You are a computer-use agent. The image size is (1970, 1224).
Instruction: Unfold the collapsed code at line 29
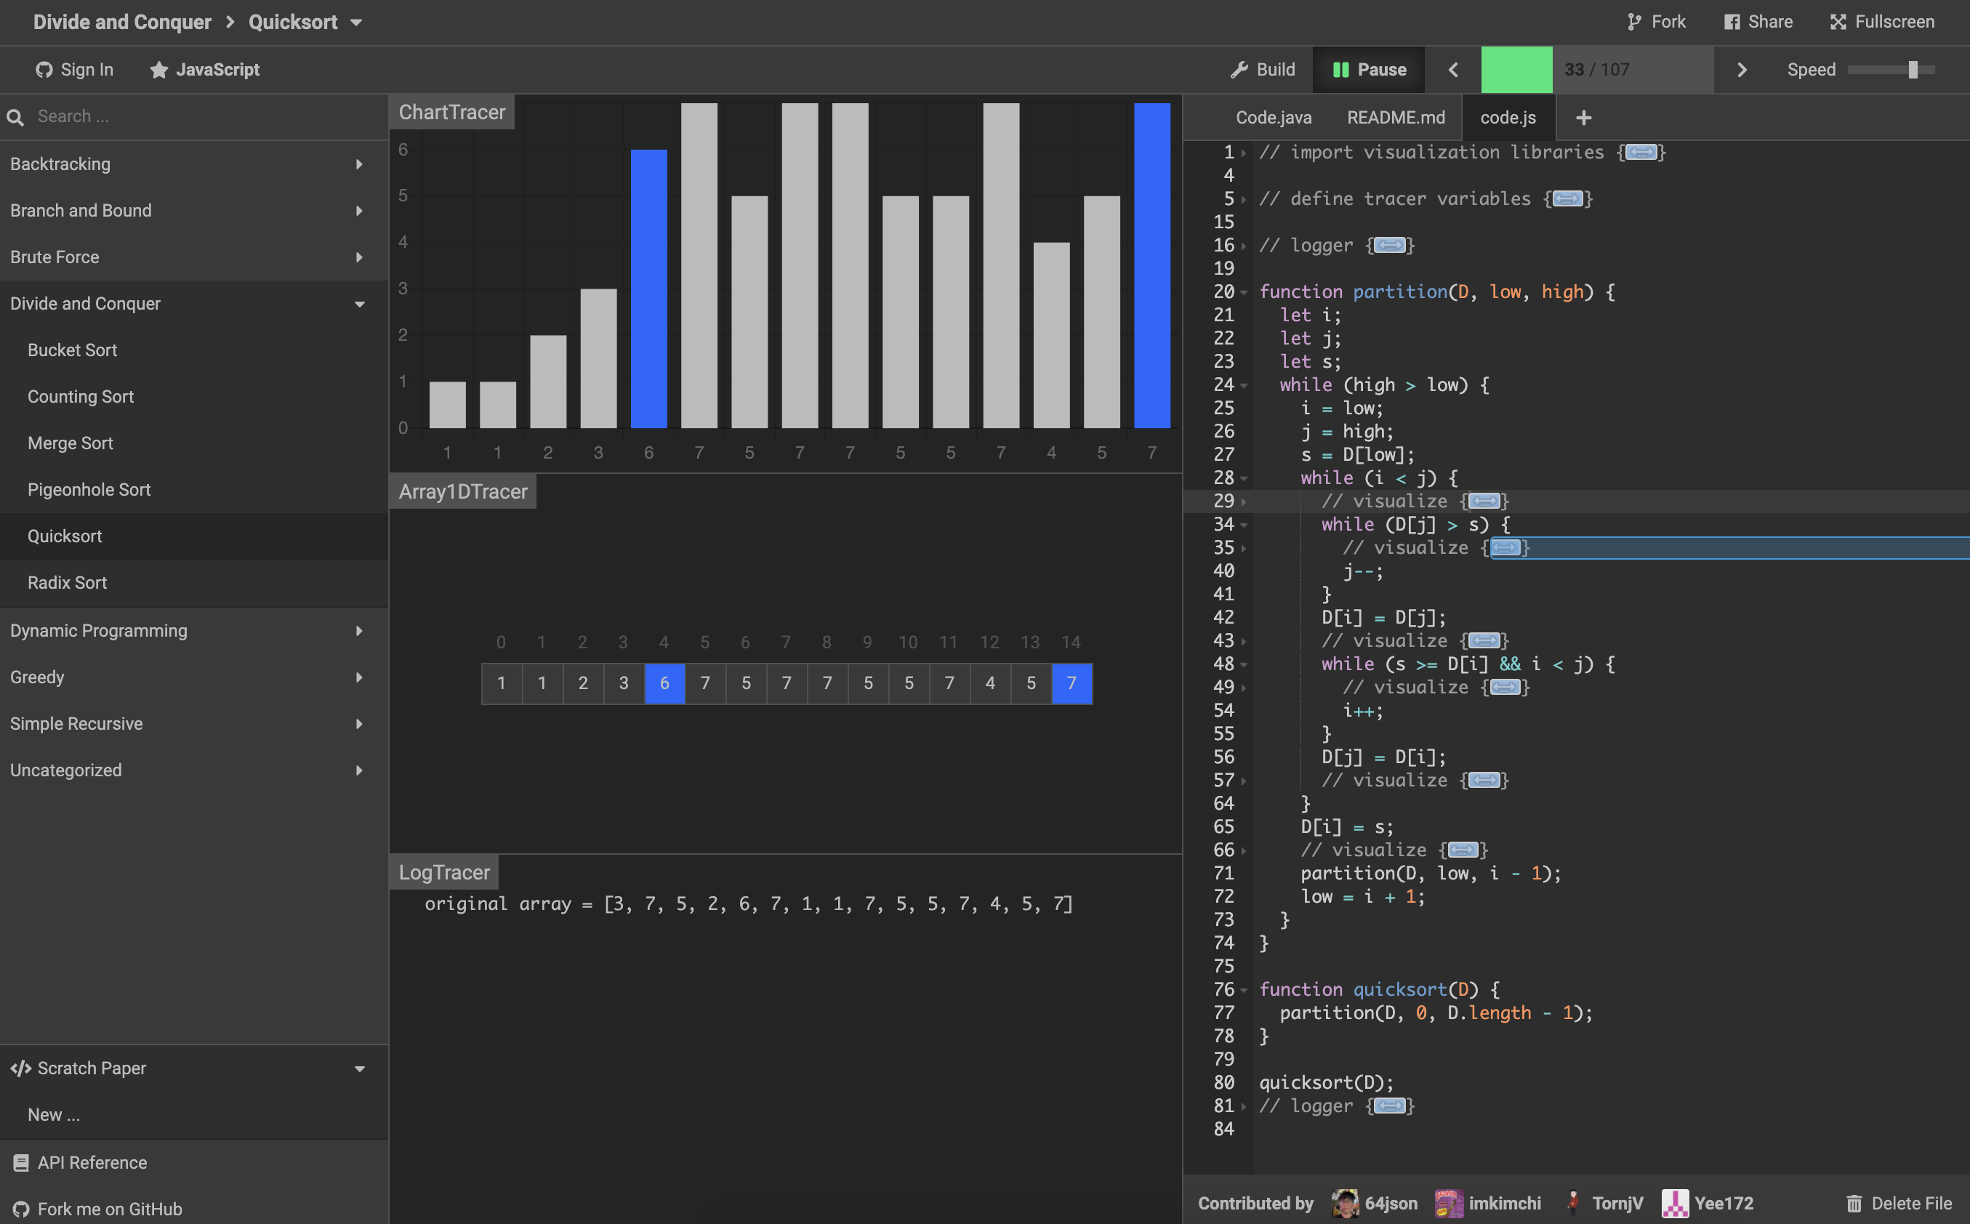point(1484,501)
